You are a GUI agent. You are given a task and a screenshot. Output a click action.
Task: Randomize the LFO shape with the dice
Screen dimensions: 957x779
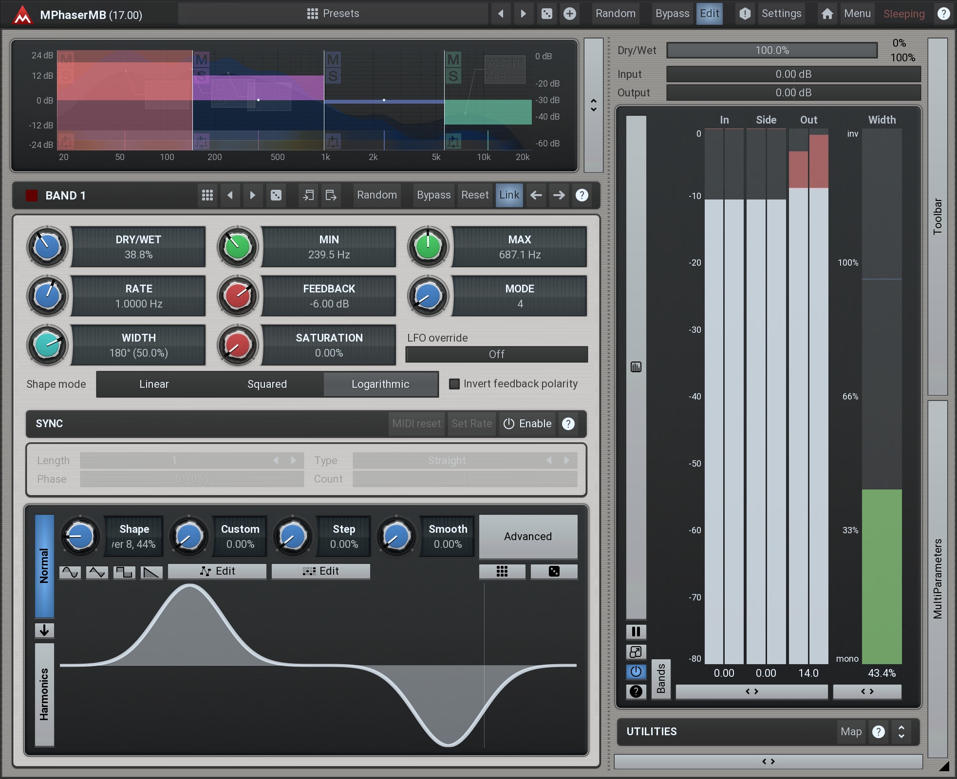(554, 571)
